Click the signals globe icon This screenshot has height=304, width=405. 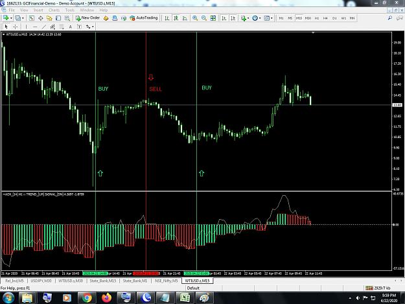click(124, 18)
